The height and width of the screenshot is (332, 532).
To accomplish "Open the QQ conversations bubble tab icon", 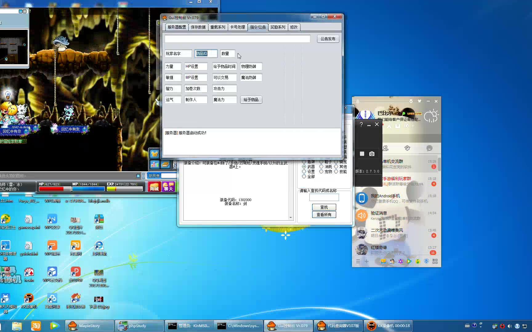I will [x=429, y=148].
